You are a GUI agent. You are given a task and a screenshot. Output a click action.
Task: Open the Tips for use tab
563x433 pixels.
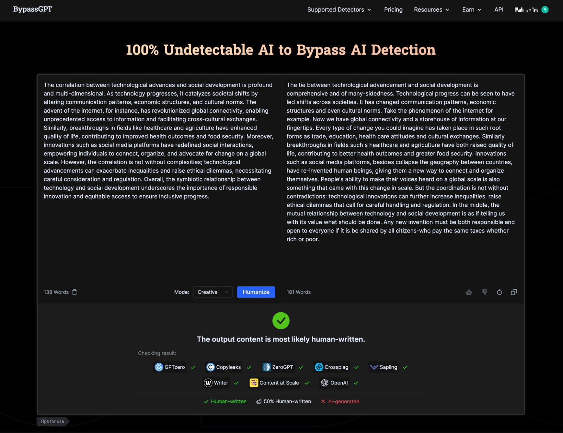(x=52, y=421)
